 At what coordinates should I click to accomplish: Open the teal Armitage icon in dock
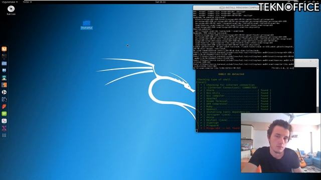tap(4, 77)
